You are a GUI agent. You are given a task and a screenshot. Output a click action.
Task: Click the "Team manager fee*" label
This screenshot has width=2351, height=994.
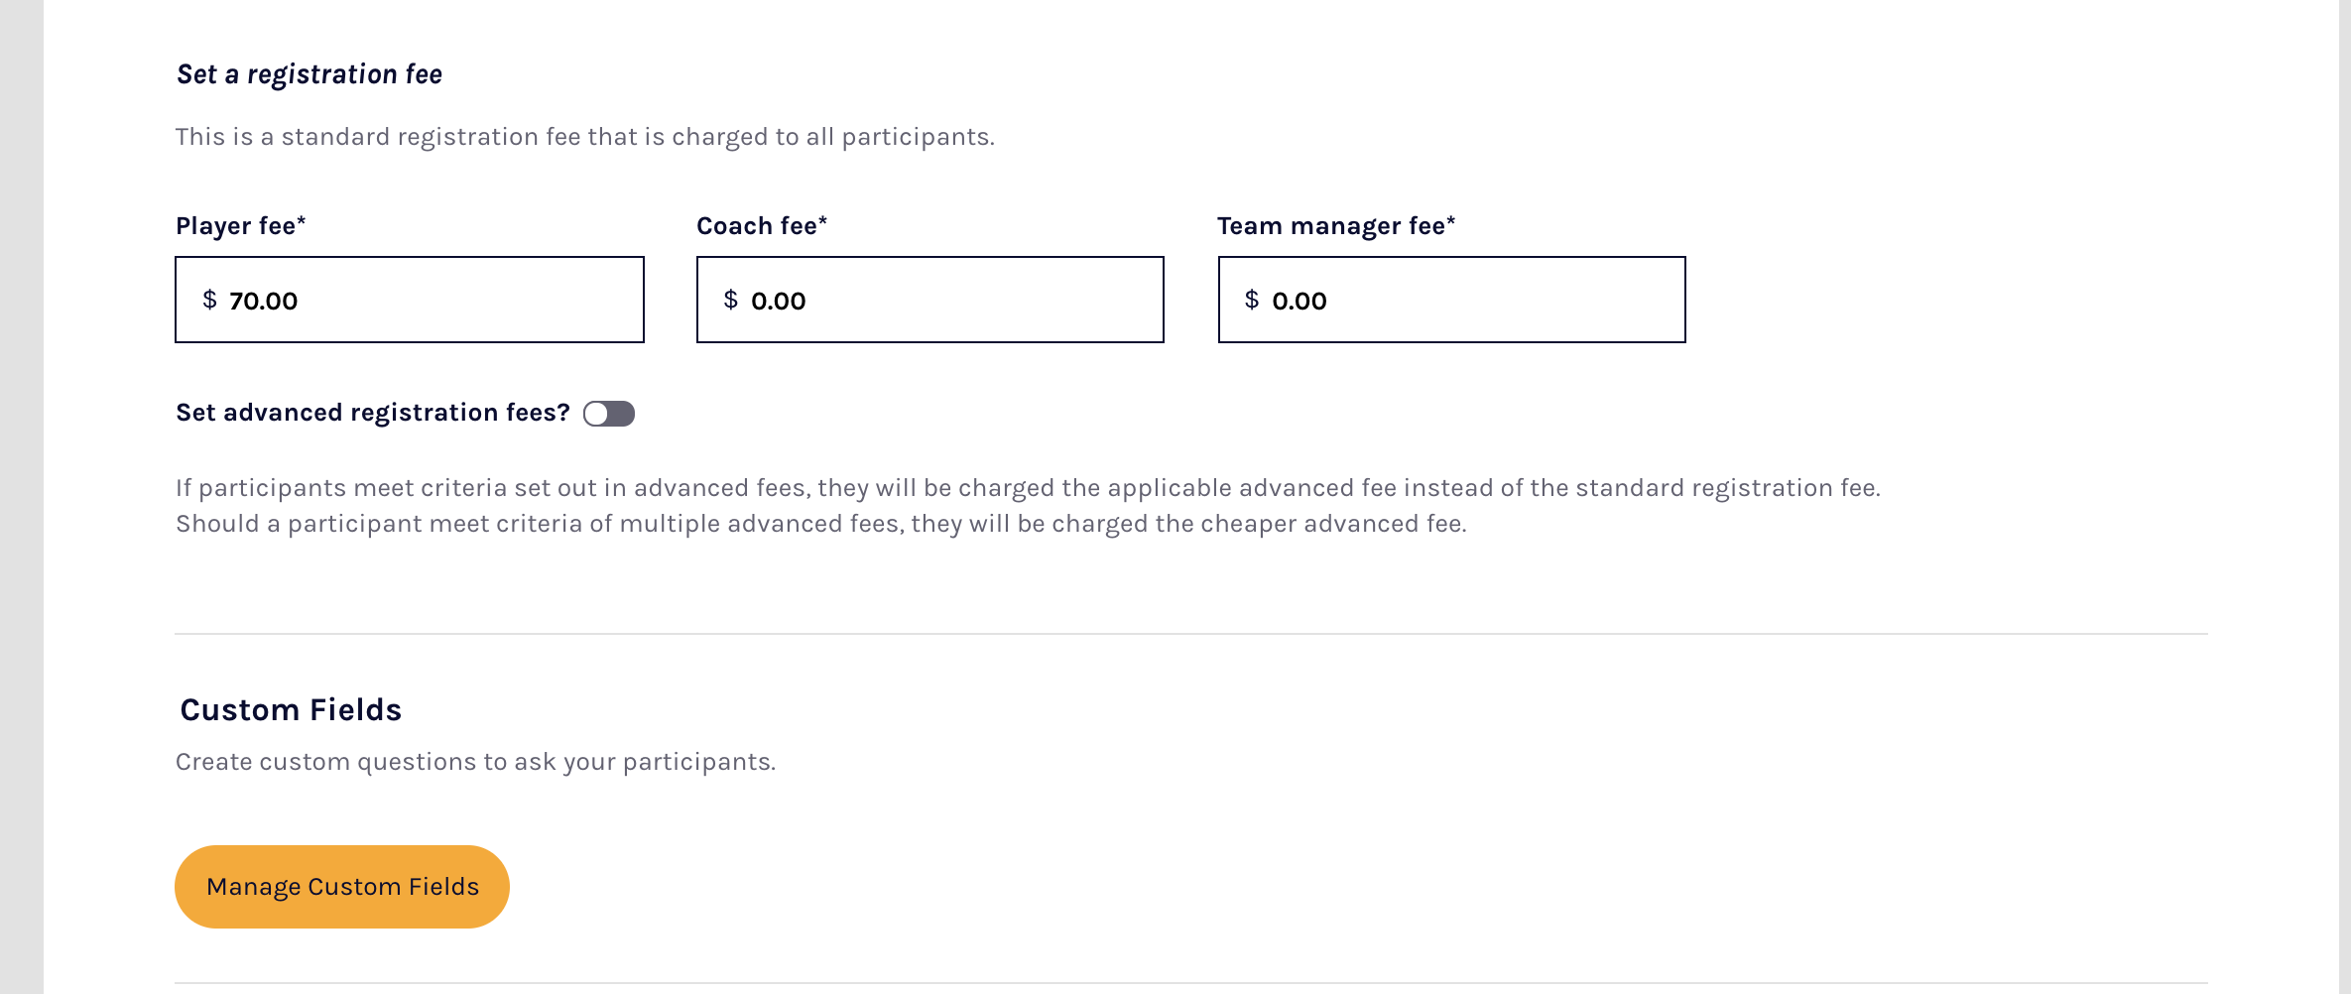pos(1336,226)
